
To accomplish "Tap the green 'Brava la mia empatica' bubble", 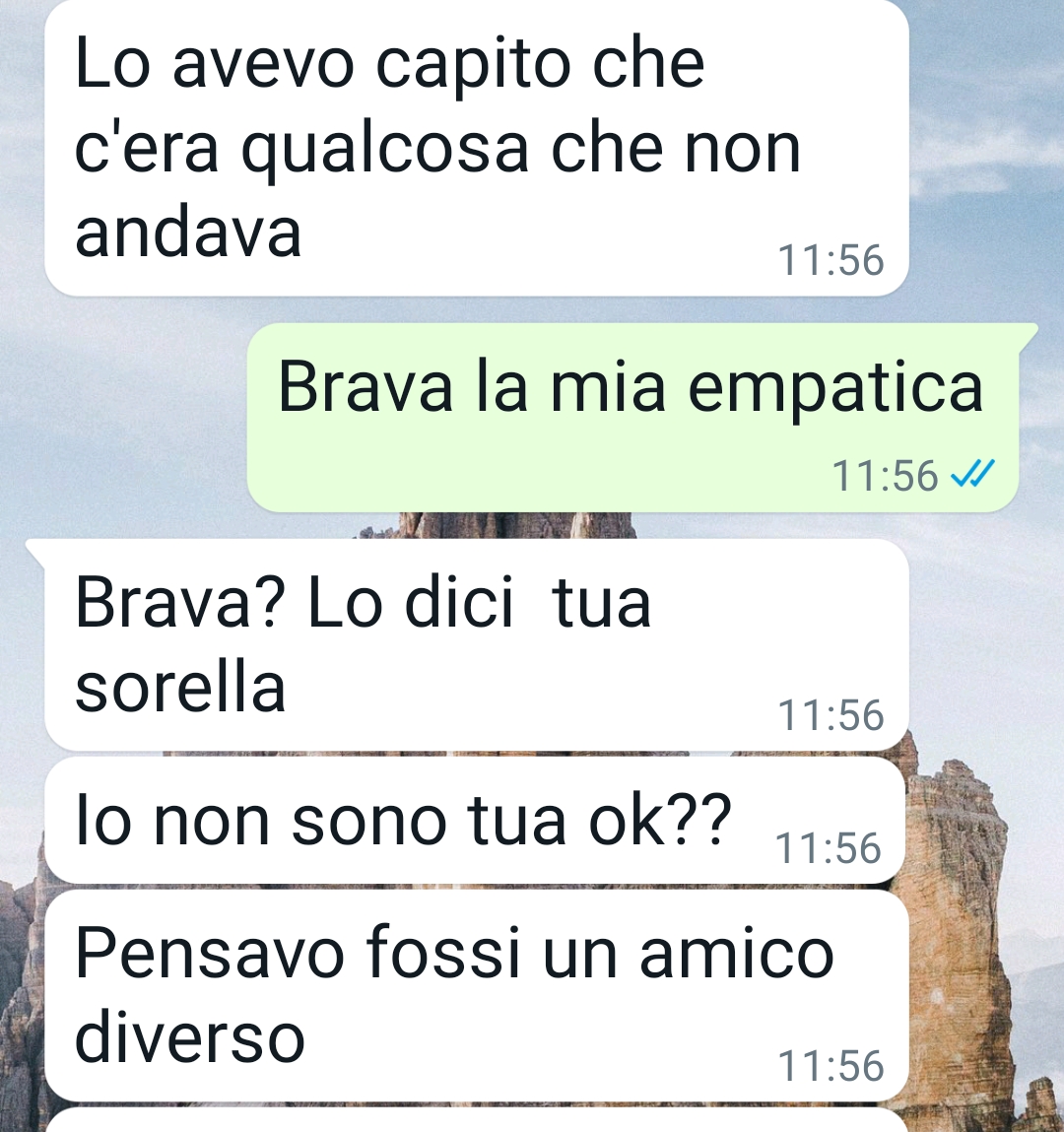I will pyautogui.click(x=633, y=418).
